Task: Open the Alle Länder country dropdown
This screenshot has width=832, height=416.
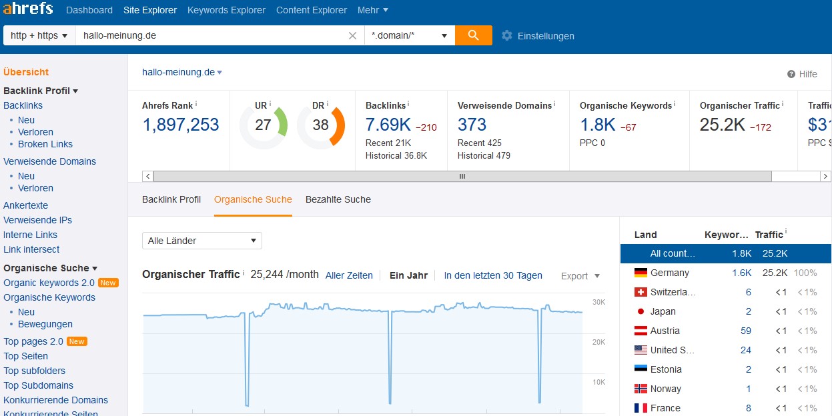Action: 202,241
